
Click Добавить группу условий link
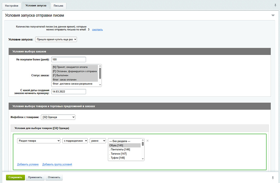pos(57,164)
